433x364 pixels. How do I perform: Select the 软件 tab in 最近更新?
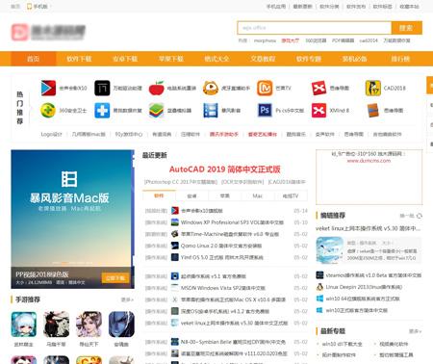pos(159,195)
